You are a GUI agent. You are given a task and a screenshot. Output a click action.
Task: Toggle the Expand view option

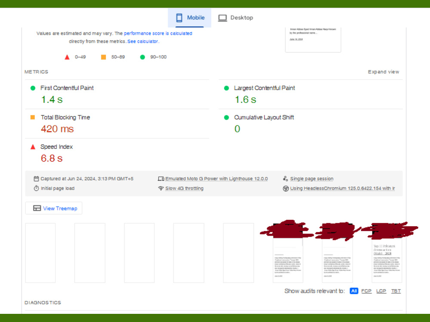(384, 72)
